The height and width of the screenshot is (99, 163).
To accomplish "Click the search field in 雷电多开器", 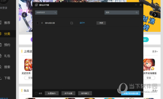I will pos(122,12).
